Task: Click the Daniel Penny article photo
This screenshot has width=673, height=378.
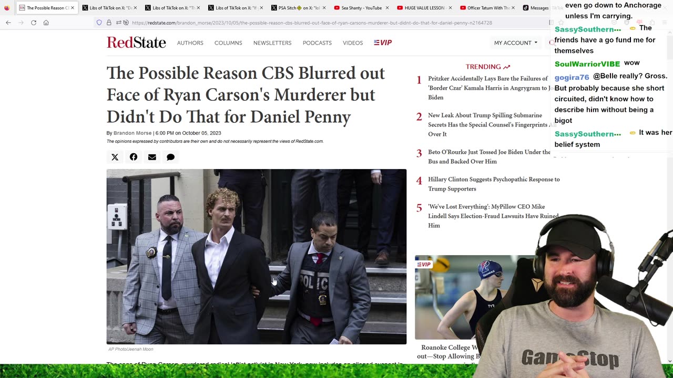Action: [x=257, y=257]
